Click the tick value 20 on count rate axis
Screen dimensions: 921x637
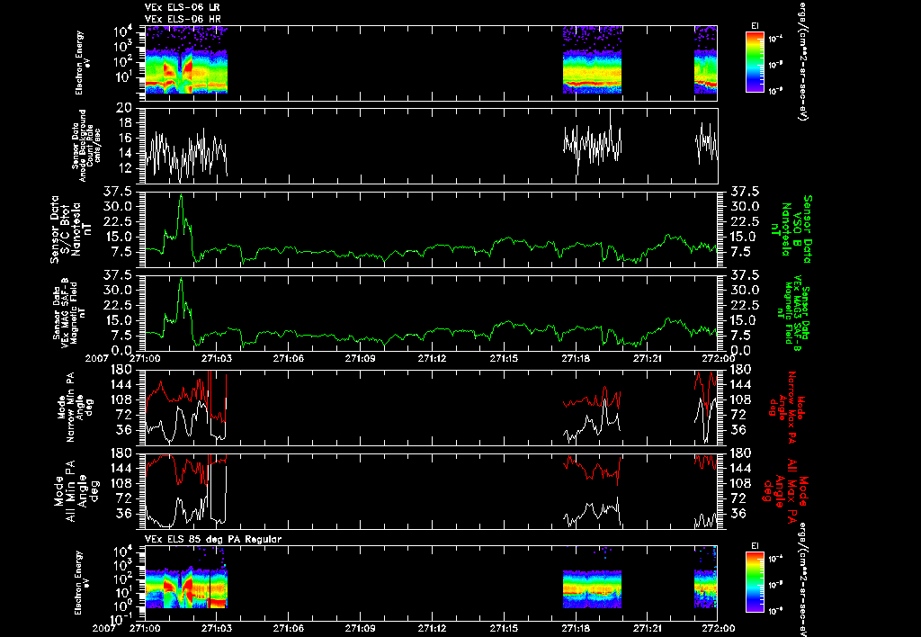[x=122, y=108]
